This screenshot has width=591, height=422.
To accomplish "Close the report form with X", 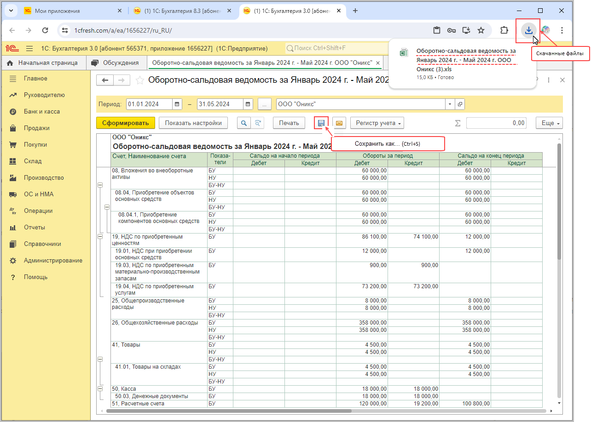I will click(562, 80).
